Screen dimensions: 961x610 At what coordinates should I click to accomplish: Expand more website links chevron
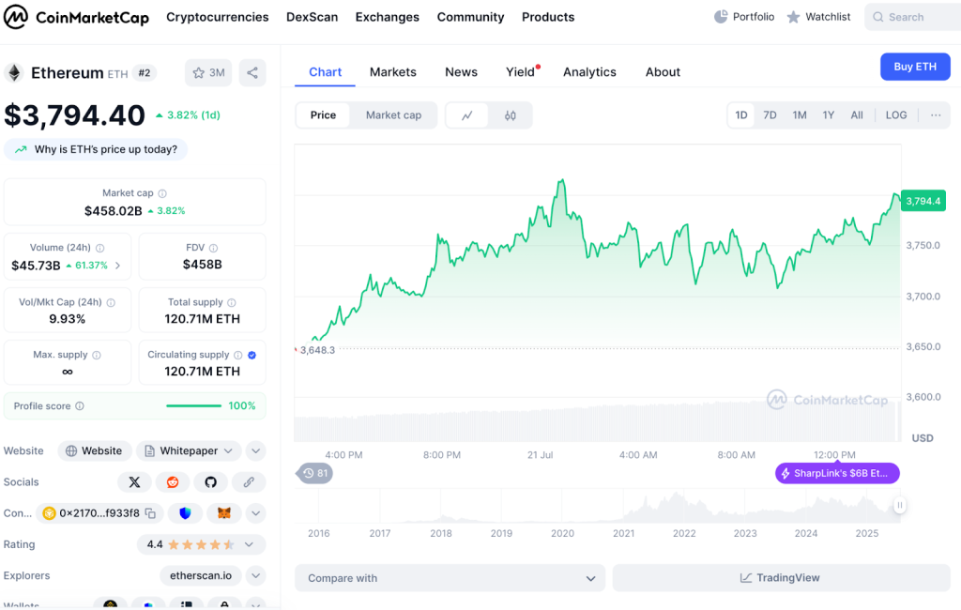[x=255, y=451]
